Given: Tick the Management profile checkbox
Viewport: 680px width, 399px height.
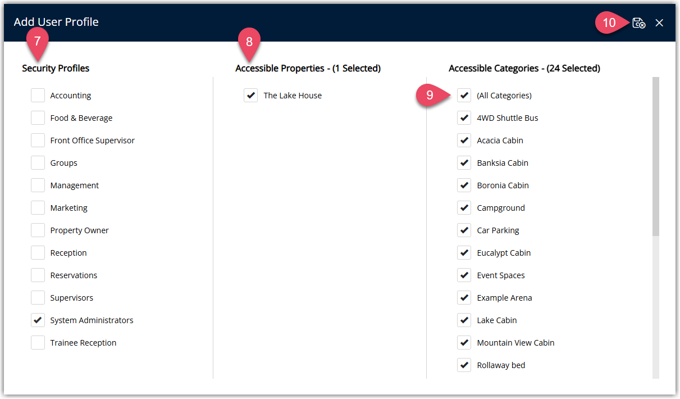Looking at the screenshot, I should coord(38,185).
